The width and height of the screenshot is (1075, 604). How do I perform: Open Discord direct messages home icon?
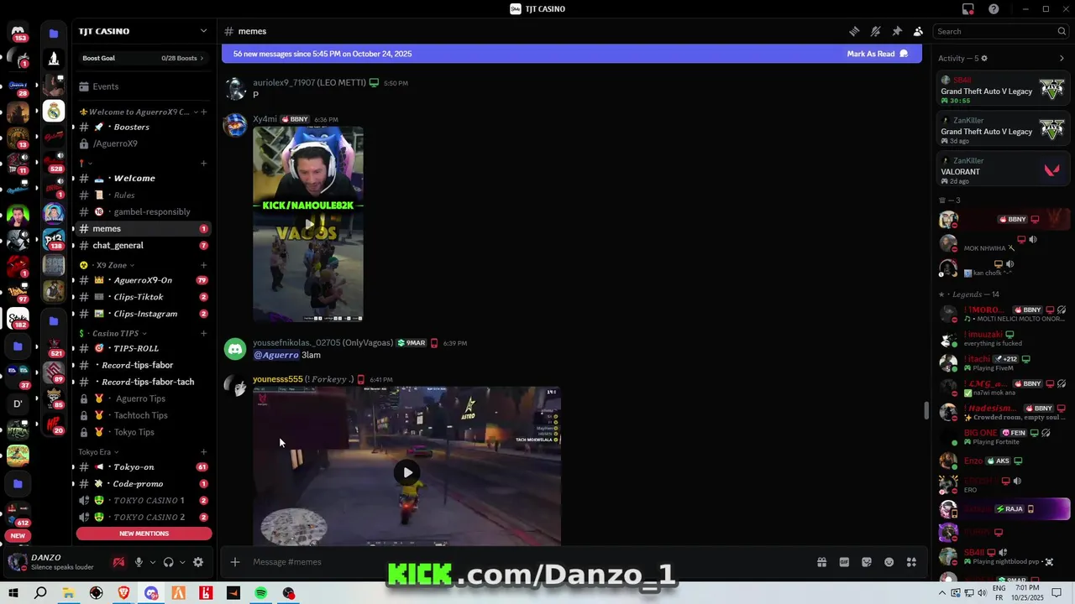point(18,33)
